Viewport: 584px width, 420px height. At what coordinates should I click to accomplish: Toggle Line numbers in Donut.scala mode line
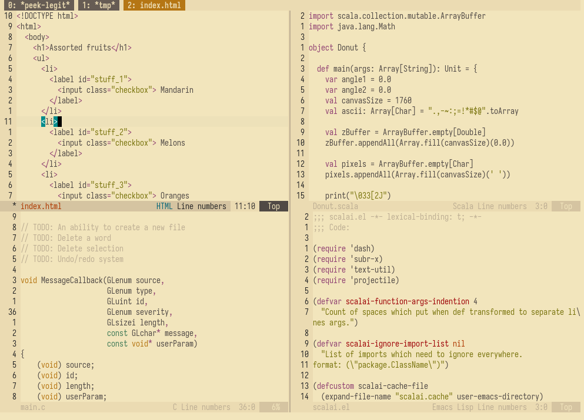point(502,206)
